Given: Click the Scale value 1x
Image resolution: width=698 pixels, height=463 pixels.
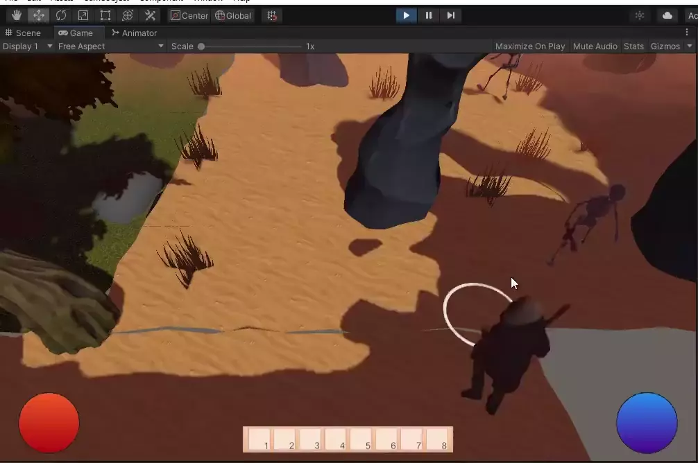Looking at the screenshot, I should 310,46.
